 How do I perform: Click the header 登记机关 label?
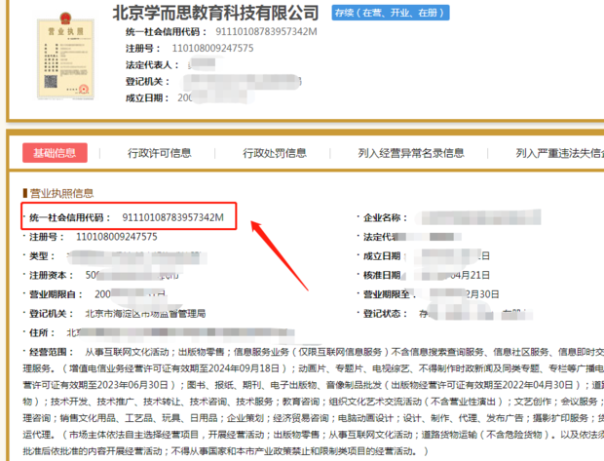(x=147, y=81)
